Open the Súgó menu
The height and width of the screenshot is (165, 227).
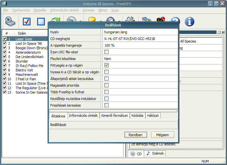[x=115, y=10]
